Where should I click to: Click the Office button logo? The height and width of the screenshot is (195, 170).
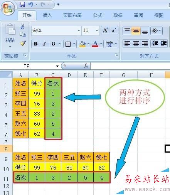point(8,8)
